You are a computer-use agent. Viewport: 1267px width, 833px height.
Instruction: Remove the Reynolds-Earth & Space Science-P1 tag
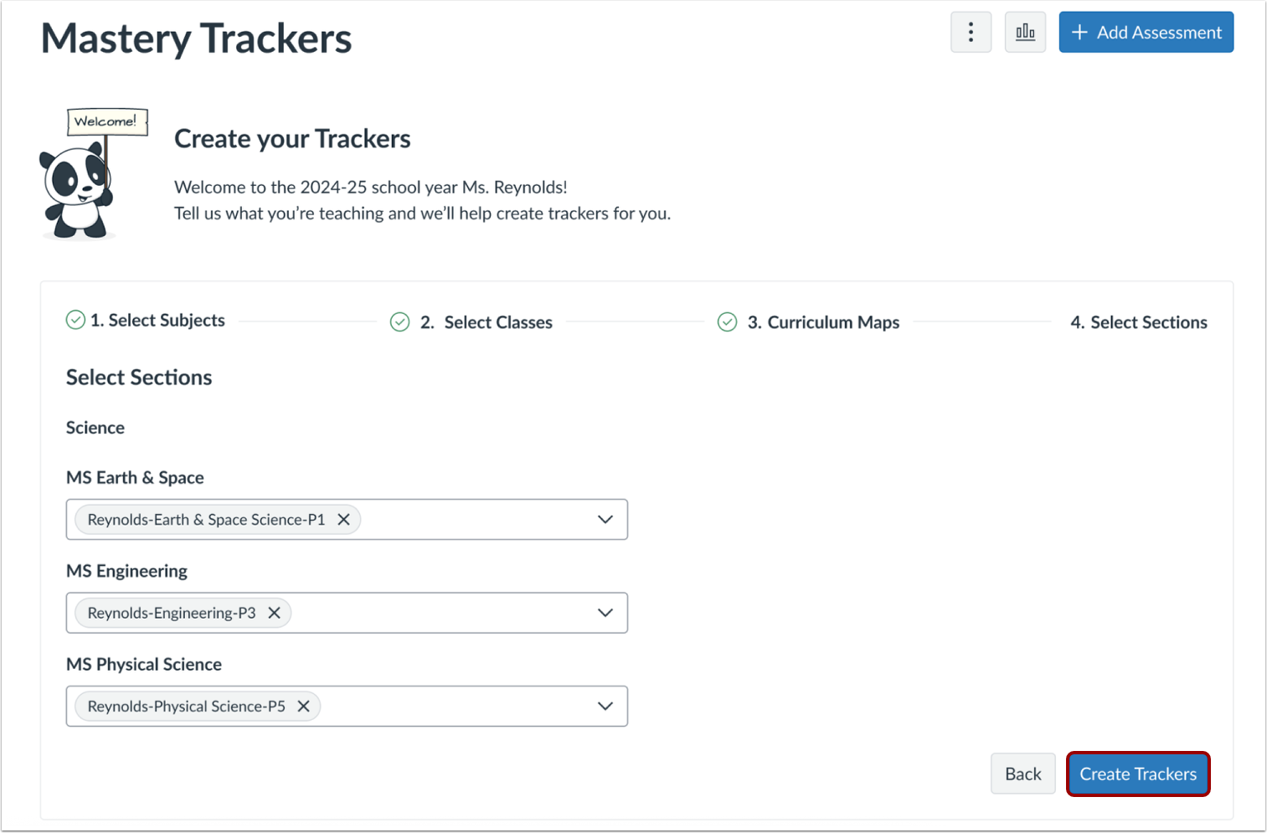coord(343,519)
